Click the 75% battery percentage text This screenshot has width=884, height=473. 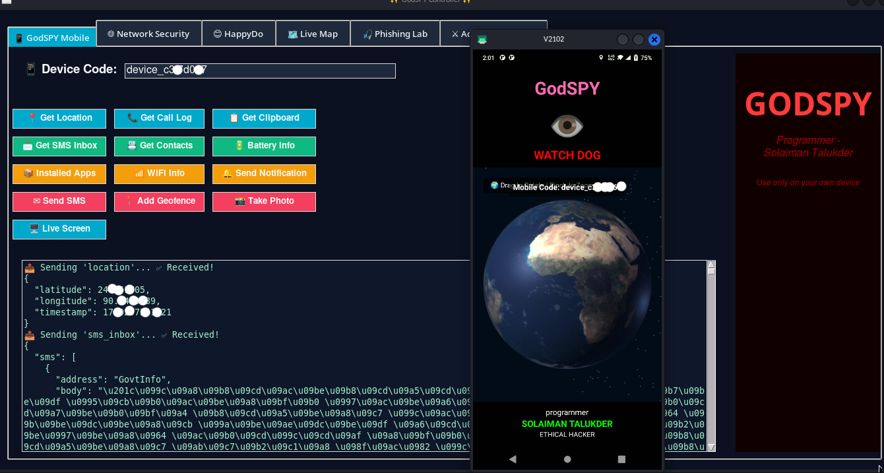647,58
